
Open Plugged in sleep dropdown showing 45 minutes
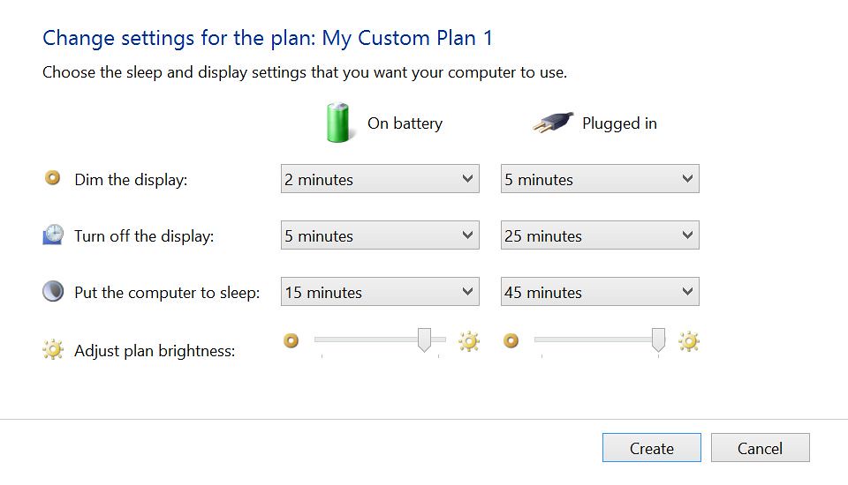point(600,292)
